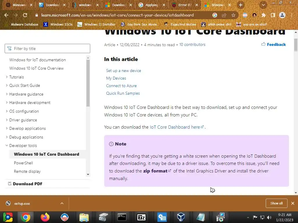Image resolution: width=298 pixels, height=223 pixels.
Task: Close the Error 87 tab
Action: 197,5
